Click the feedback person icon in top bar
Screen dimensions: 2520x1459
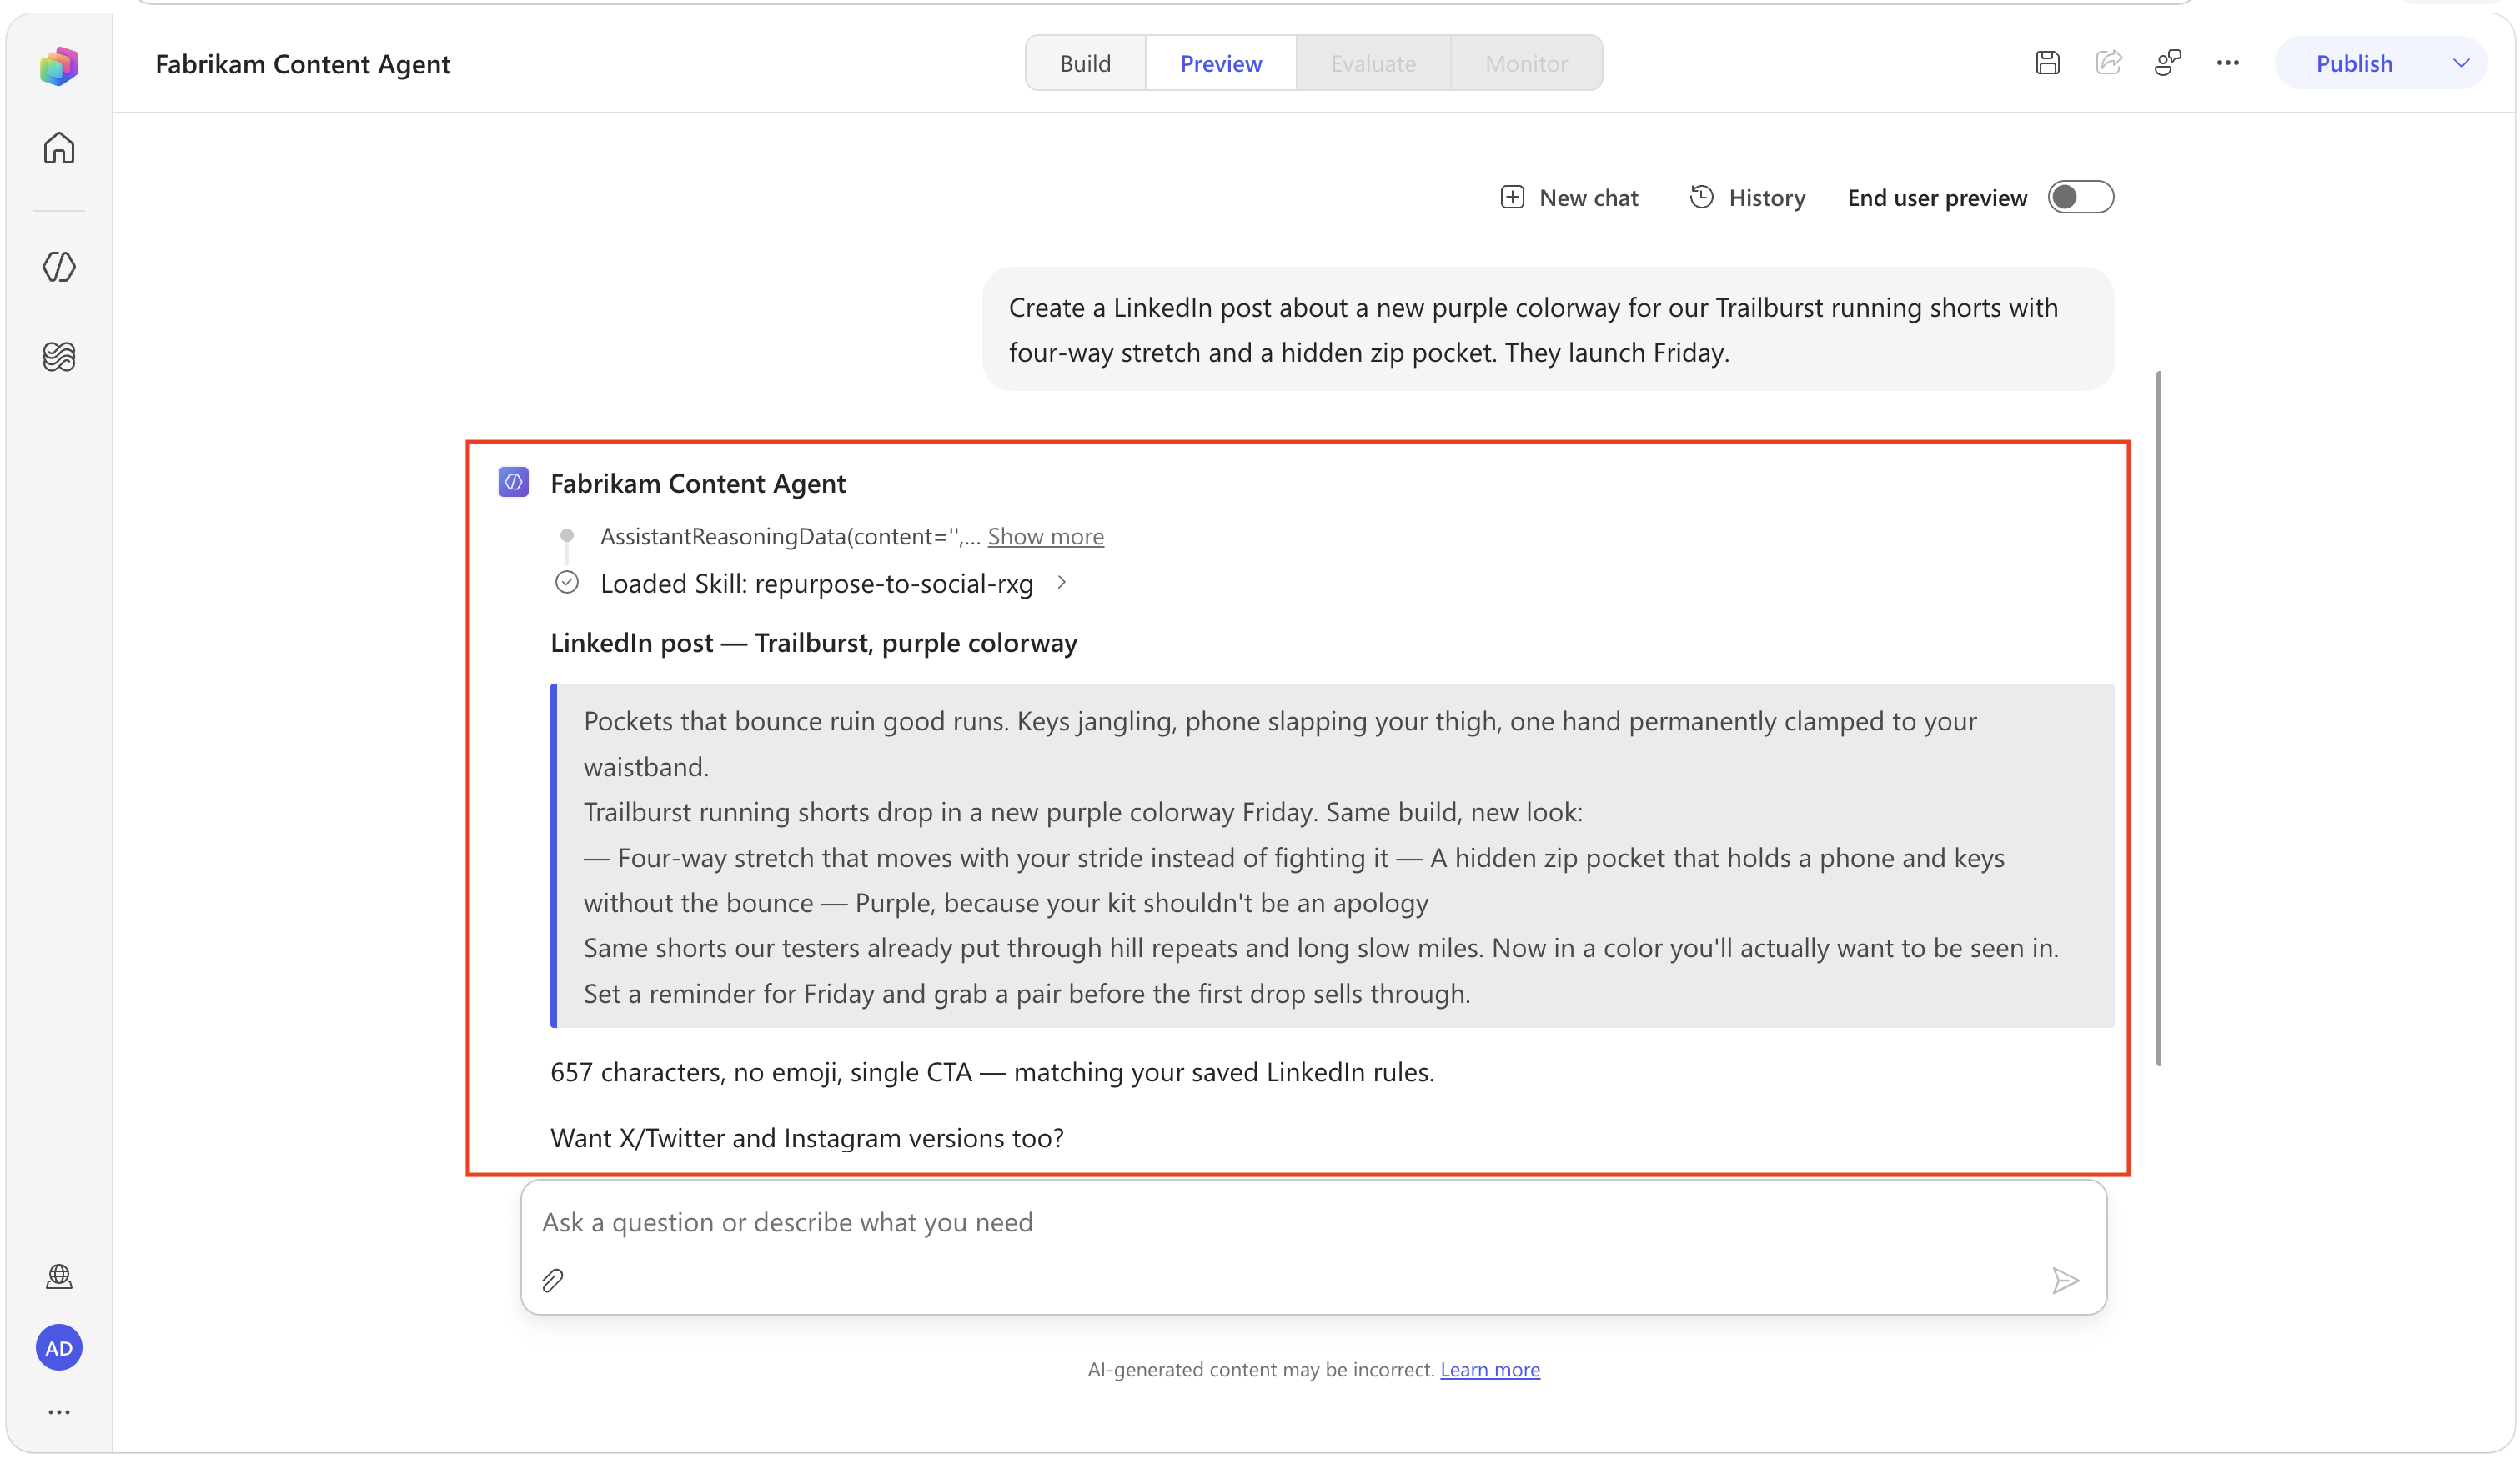[x=2167, y=63]
